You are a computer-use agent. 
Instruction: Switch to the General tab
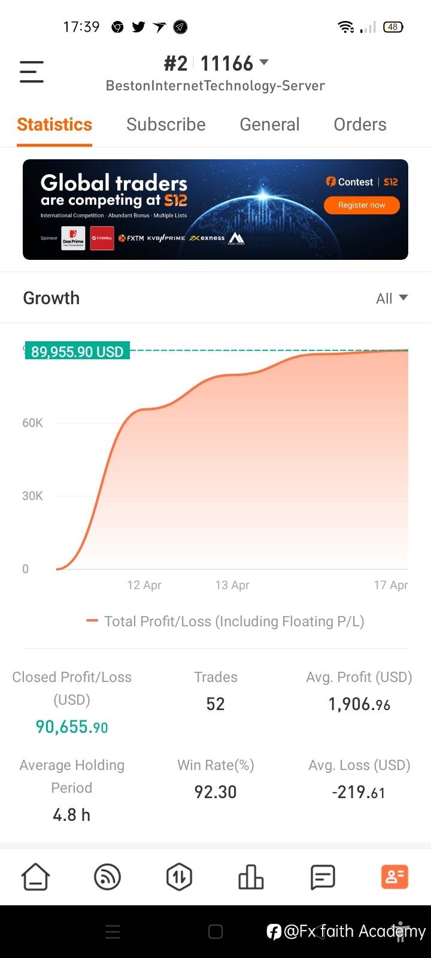(269, 125)
